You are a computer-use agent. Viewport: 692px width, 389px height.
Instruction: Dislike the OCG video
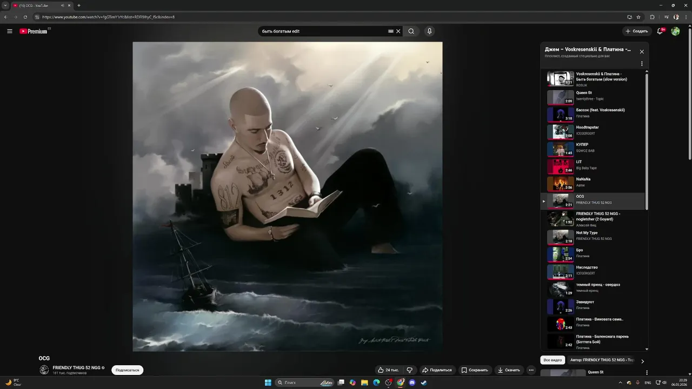click(410, 370)
